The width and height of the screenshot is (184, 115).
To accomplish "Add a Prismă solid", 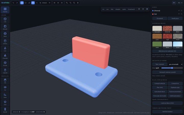I will click(5, 63).
